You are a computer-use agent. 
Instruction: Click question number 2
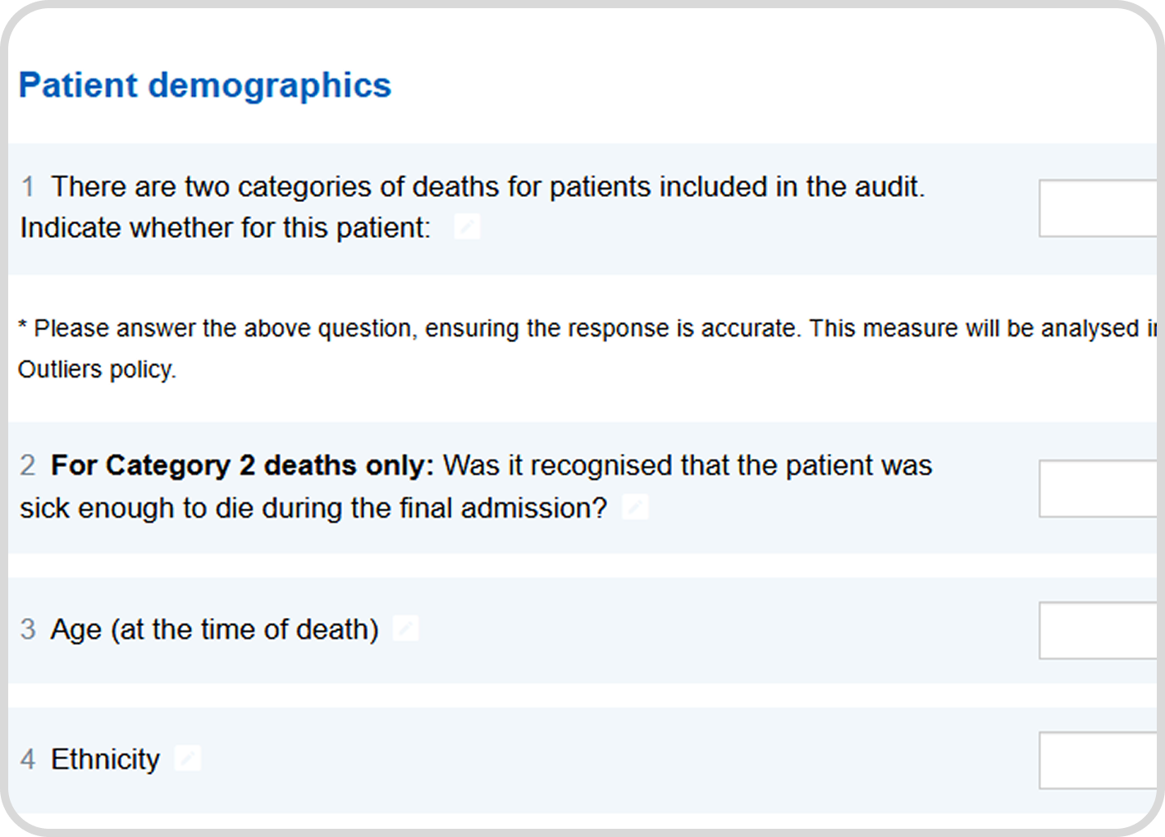[x=28, y=466]
